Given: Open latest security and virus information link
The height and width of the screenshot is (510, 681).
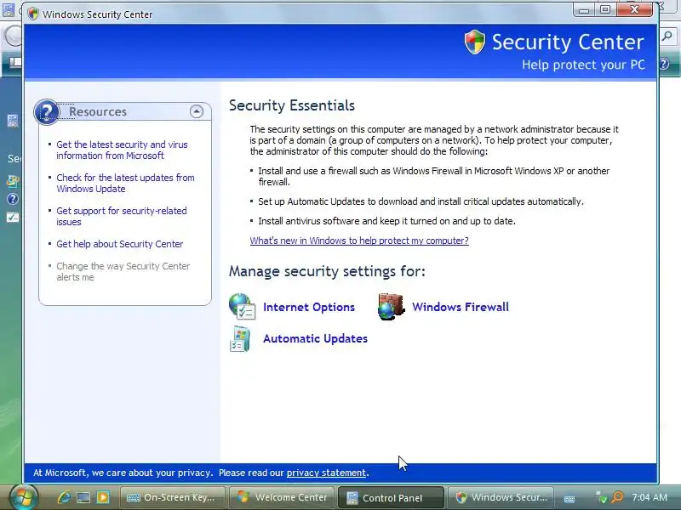Looking at the screenshot, I should coord(122,150).
